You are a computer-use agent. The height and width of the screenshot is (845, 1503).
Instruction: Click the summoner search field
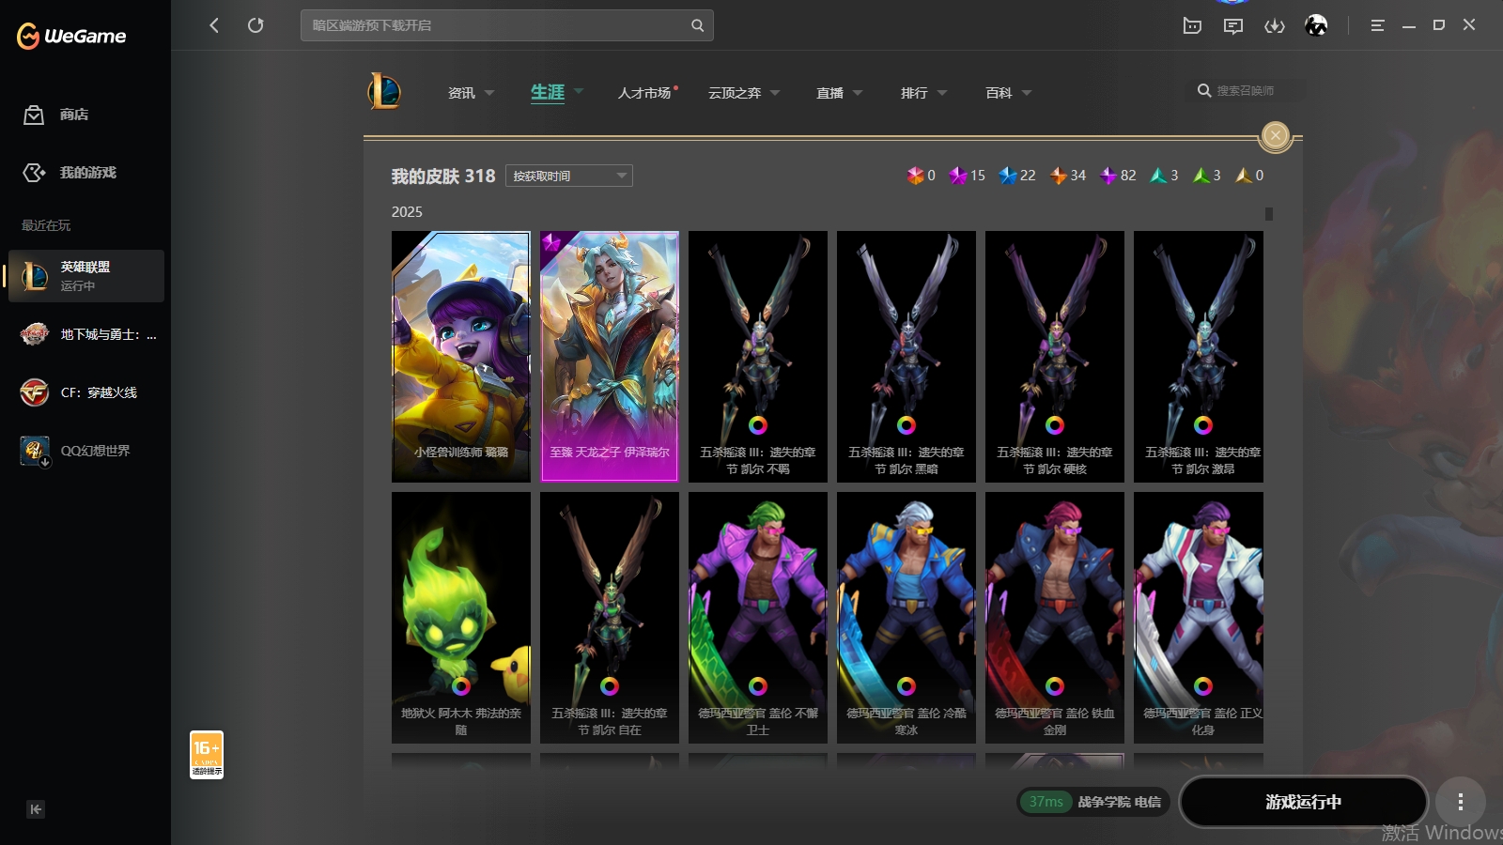[1249, 91]
